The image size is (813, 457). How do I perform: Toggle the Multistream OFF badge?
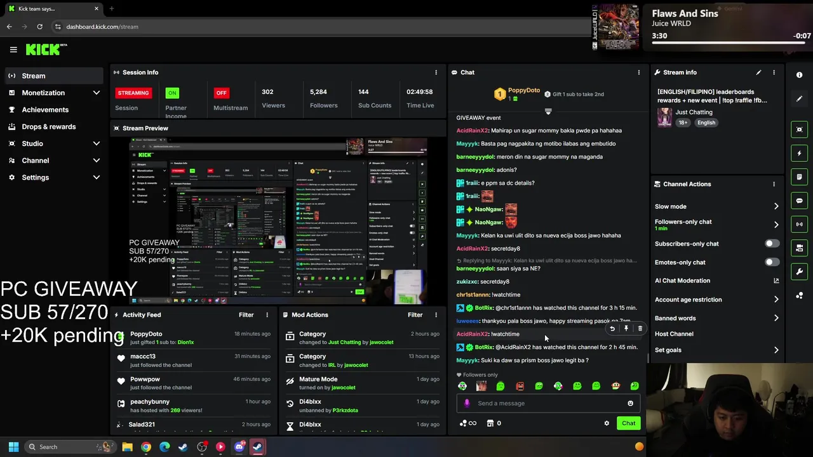221,93
